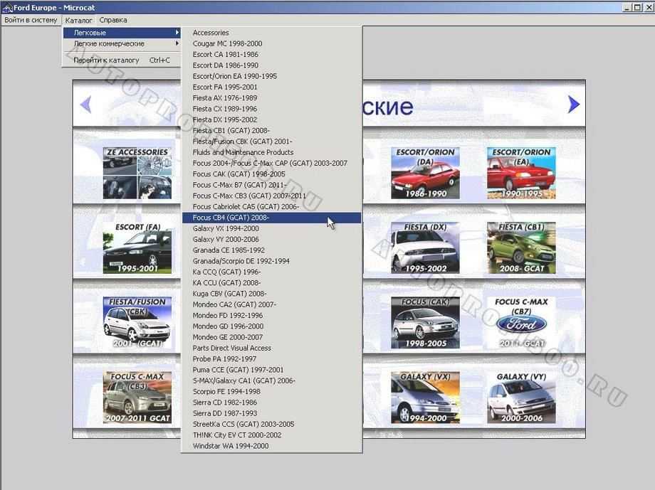Select Focus CAK (GCAT) 1998-2005
The image size is (655, 490).
pos(271,174)
